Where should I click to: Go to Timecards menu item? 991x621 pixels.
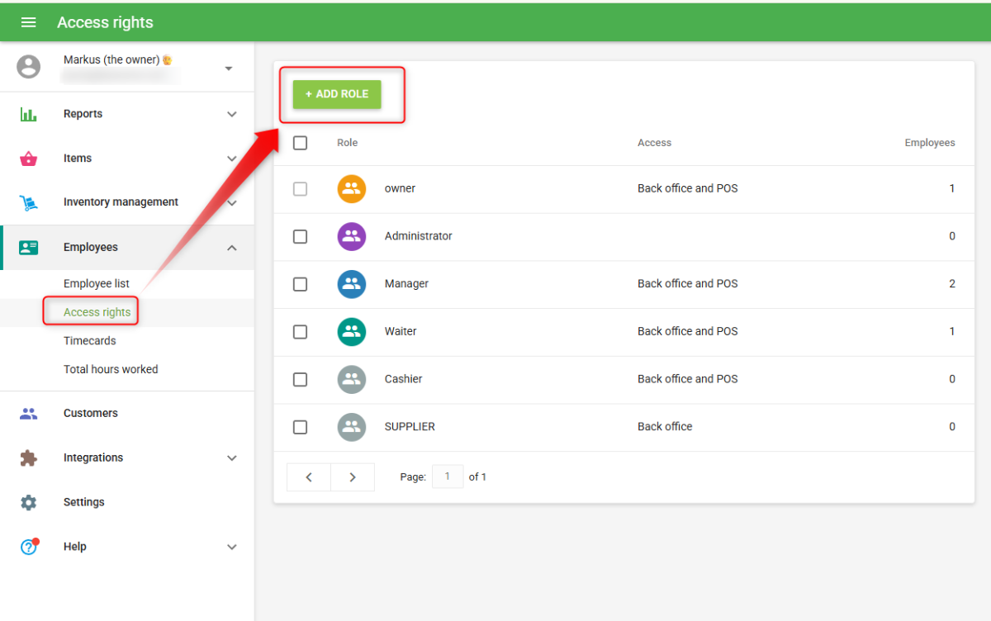pos(90,340)
